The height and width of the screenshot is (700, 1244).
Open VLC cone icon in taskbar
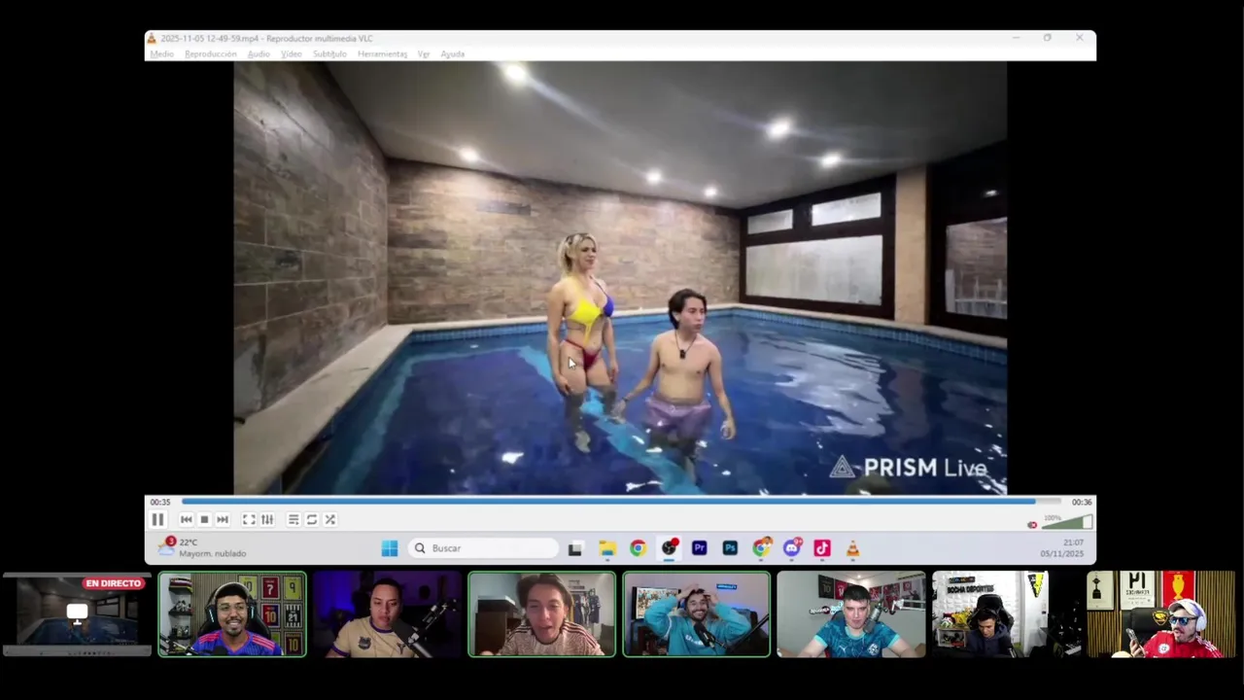coord(852,548)
